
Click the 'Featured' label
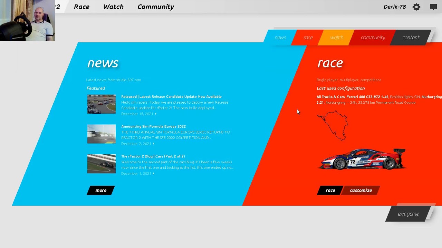point(96,89)
